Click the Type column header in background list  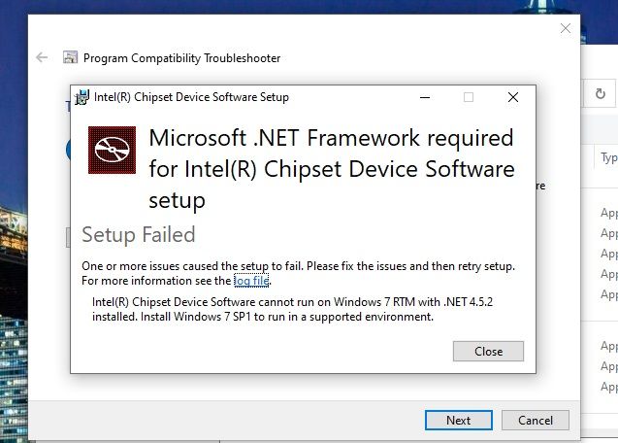[x=608, y=157]
